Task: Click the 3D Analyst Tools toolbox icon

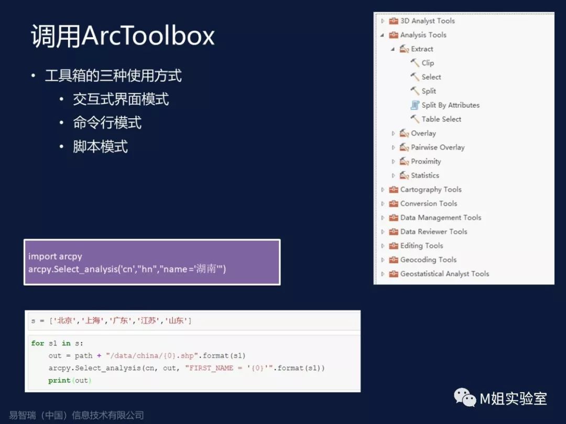Action: [x=394, y=21]
